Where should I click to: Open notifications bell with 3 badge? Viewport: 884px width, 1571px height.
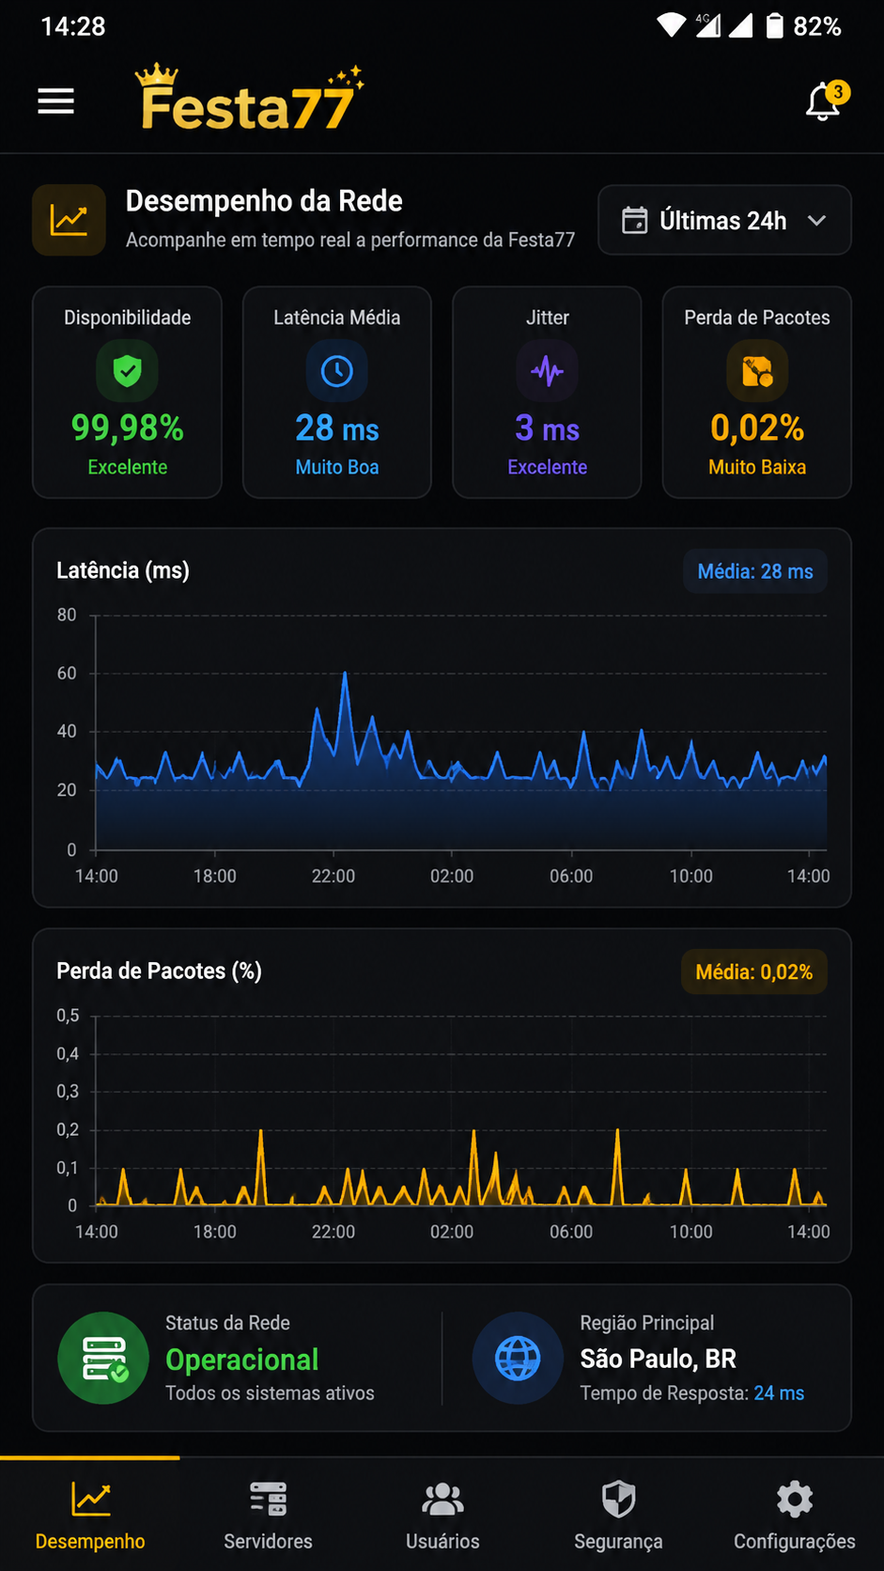(x=824, y=101)
